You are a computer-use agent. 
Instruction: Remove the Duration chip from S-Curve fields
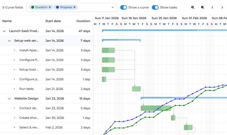click(x=50, y=7)
